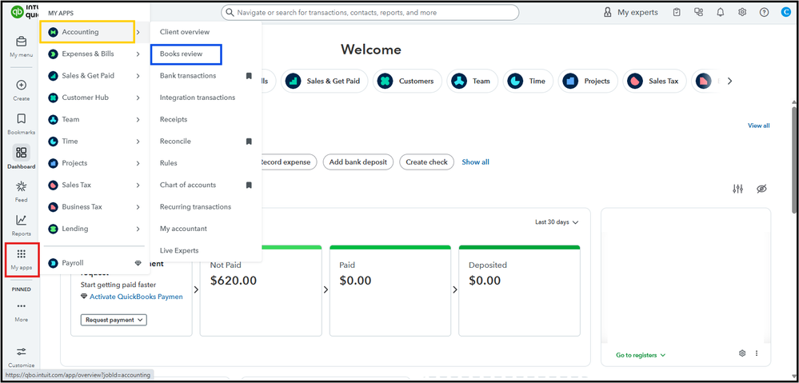Click the Payroll premium diamond icon
799x383 pixels.
coord(138,263)
